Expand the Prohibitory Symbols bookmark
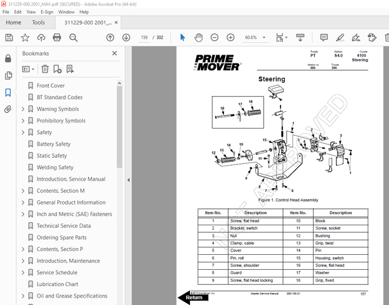 coord(23,120)
